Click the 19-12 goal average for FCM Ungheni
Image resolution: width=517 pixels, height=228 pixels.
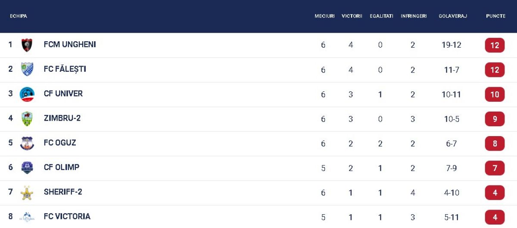(451, 45)
